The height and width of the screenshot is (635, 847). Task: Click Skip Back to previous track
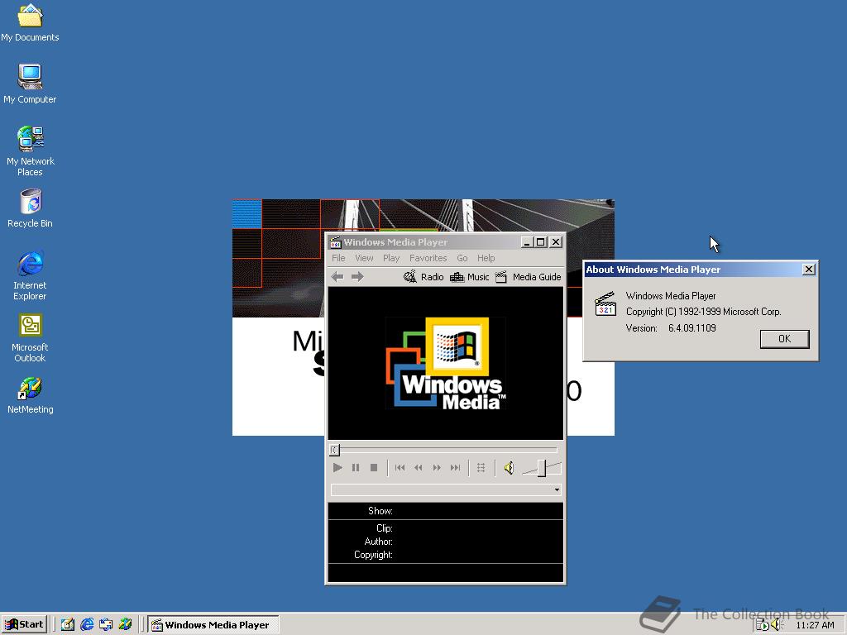click(x=400, y=468)
